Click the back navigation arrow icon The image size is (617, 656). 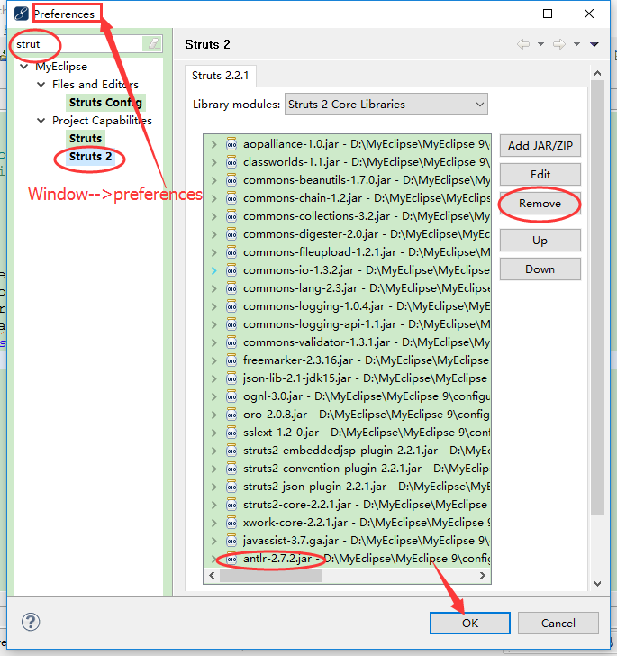(523, 44)
